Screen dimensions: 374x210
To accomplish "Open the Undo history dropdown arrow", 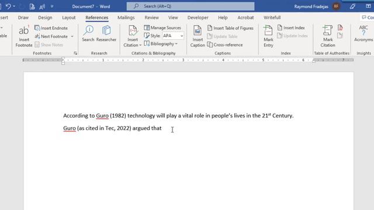I will (14, 6).
